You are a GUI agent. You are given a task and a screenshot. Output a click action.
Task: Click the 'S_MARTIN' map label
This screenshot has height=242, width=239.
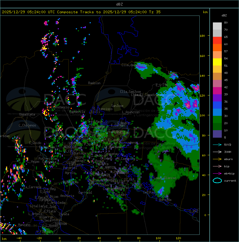pos(108,167)
